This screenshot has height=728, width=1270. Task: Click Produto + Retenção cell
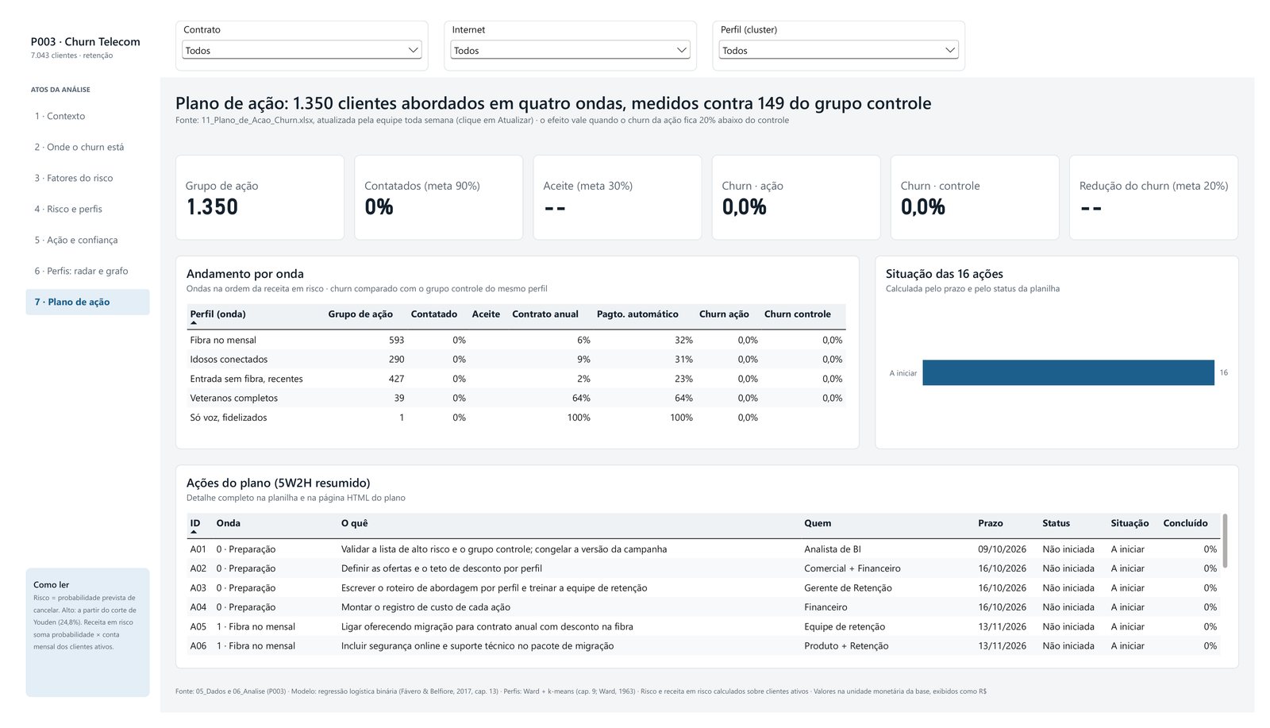[x=846, y=646]
